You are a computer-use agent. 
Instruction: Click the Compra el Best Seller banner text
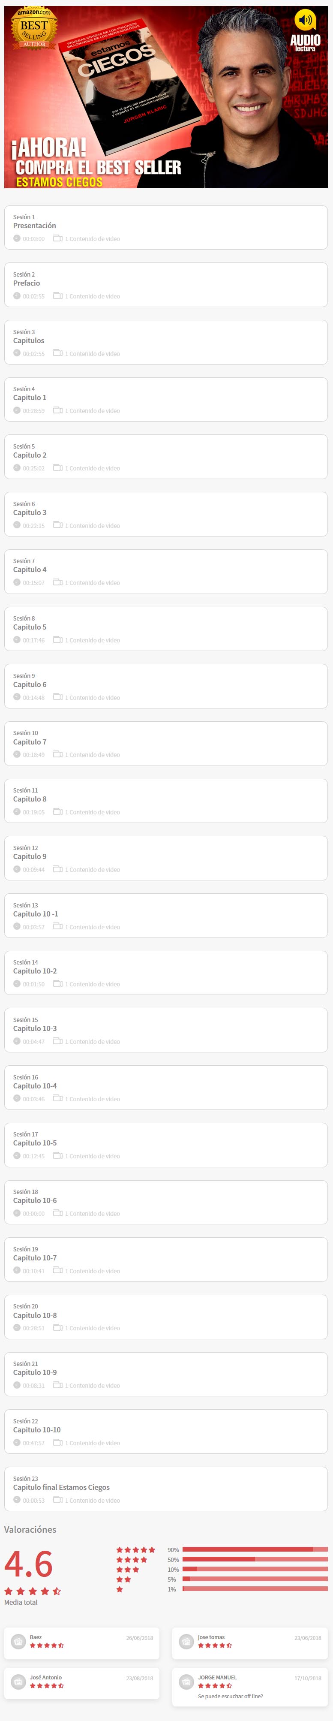(x=98, y=168)
